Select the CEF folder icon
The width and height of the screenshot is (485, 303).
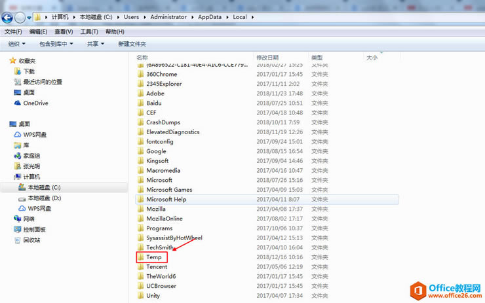click(x=141, y=112)
